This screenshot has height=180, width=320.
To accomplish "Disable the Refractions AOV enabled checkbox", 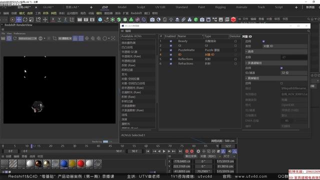I will coord(171,63).
